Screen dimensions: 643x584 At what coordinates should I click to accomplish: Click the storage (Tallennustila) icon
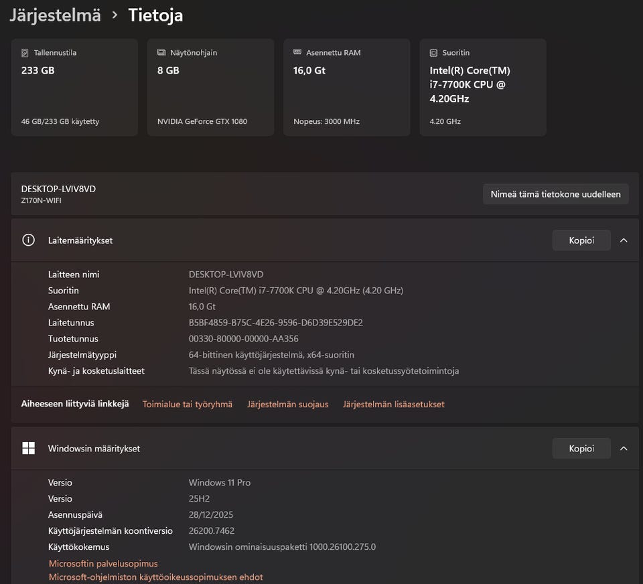click(25, 52)
